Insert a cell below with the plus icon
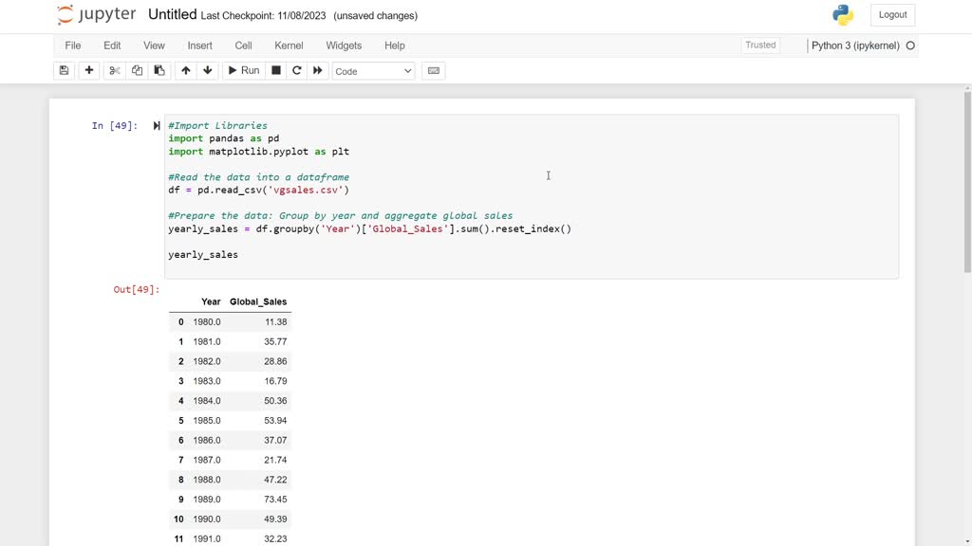The height and width of the screenshot is (546, 972). point(88,70)
